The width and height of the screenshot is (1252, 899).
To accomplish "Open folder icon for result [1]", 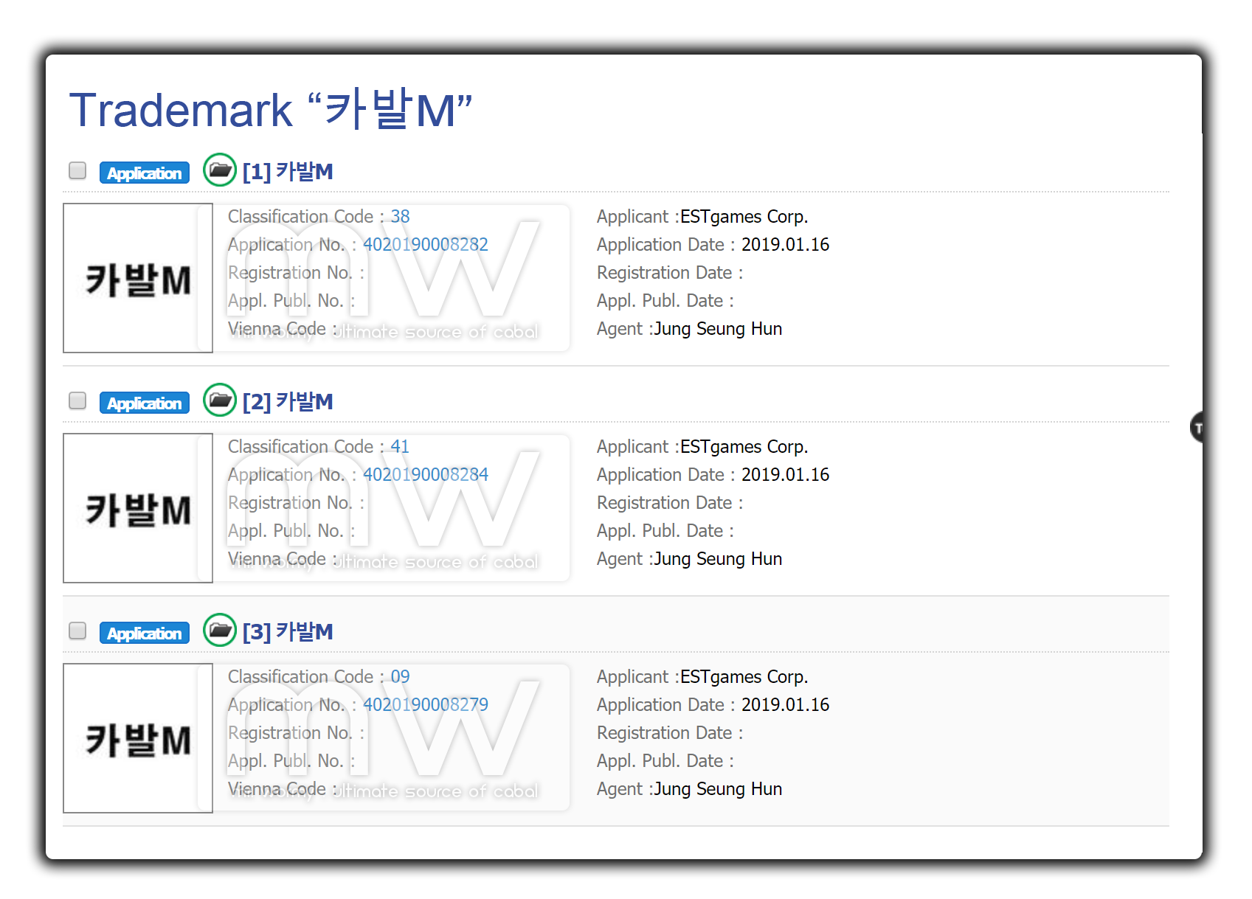I will (x=219, y=170).
